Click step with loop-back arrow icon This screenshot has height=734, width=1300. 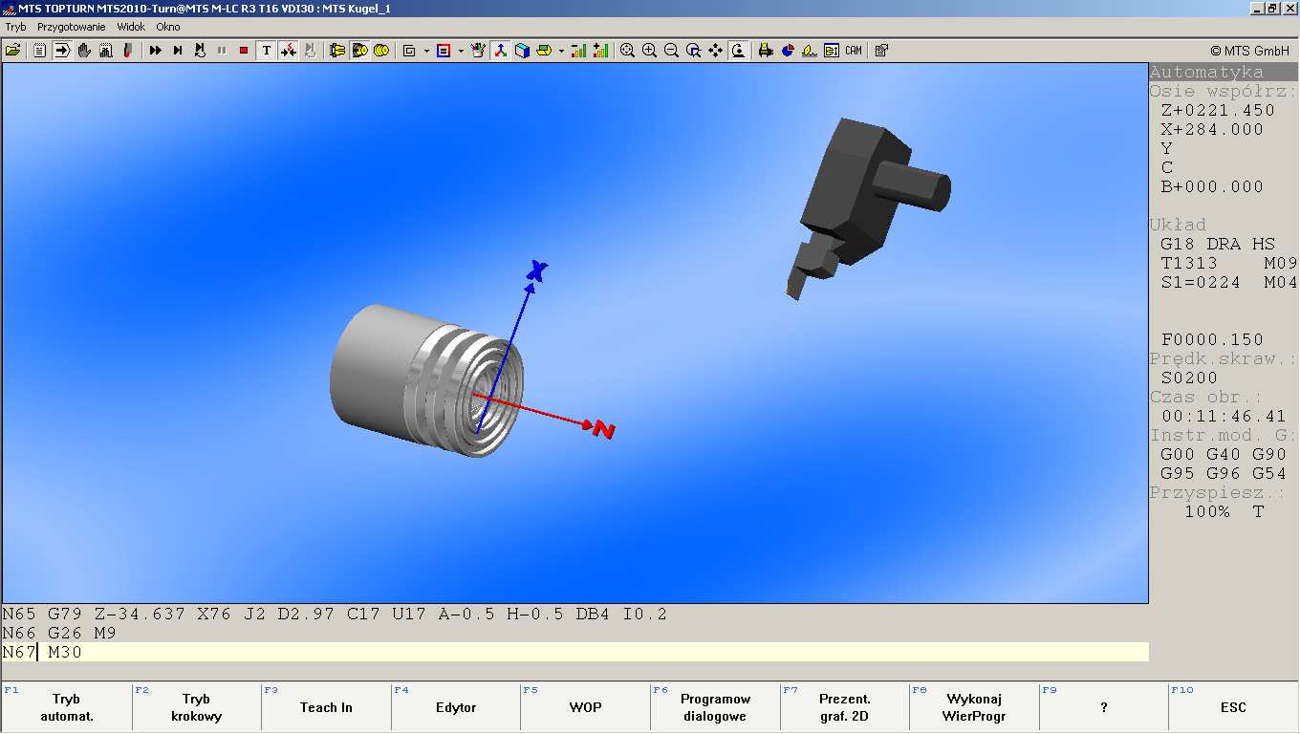200,51
